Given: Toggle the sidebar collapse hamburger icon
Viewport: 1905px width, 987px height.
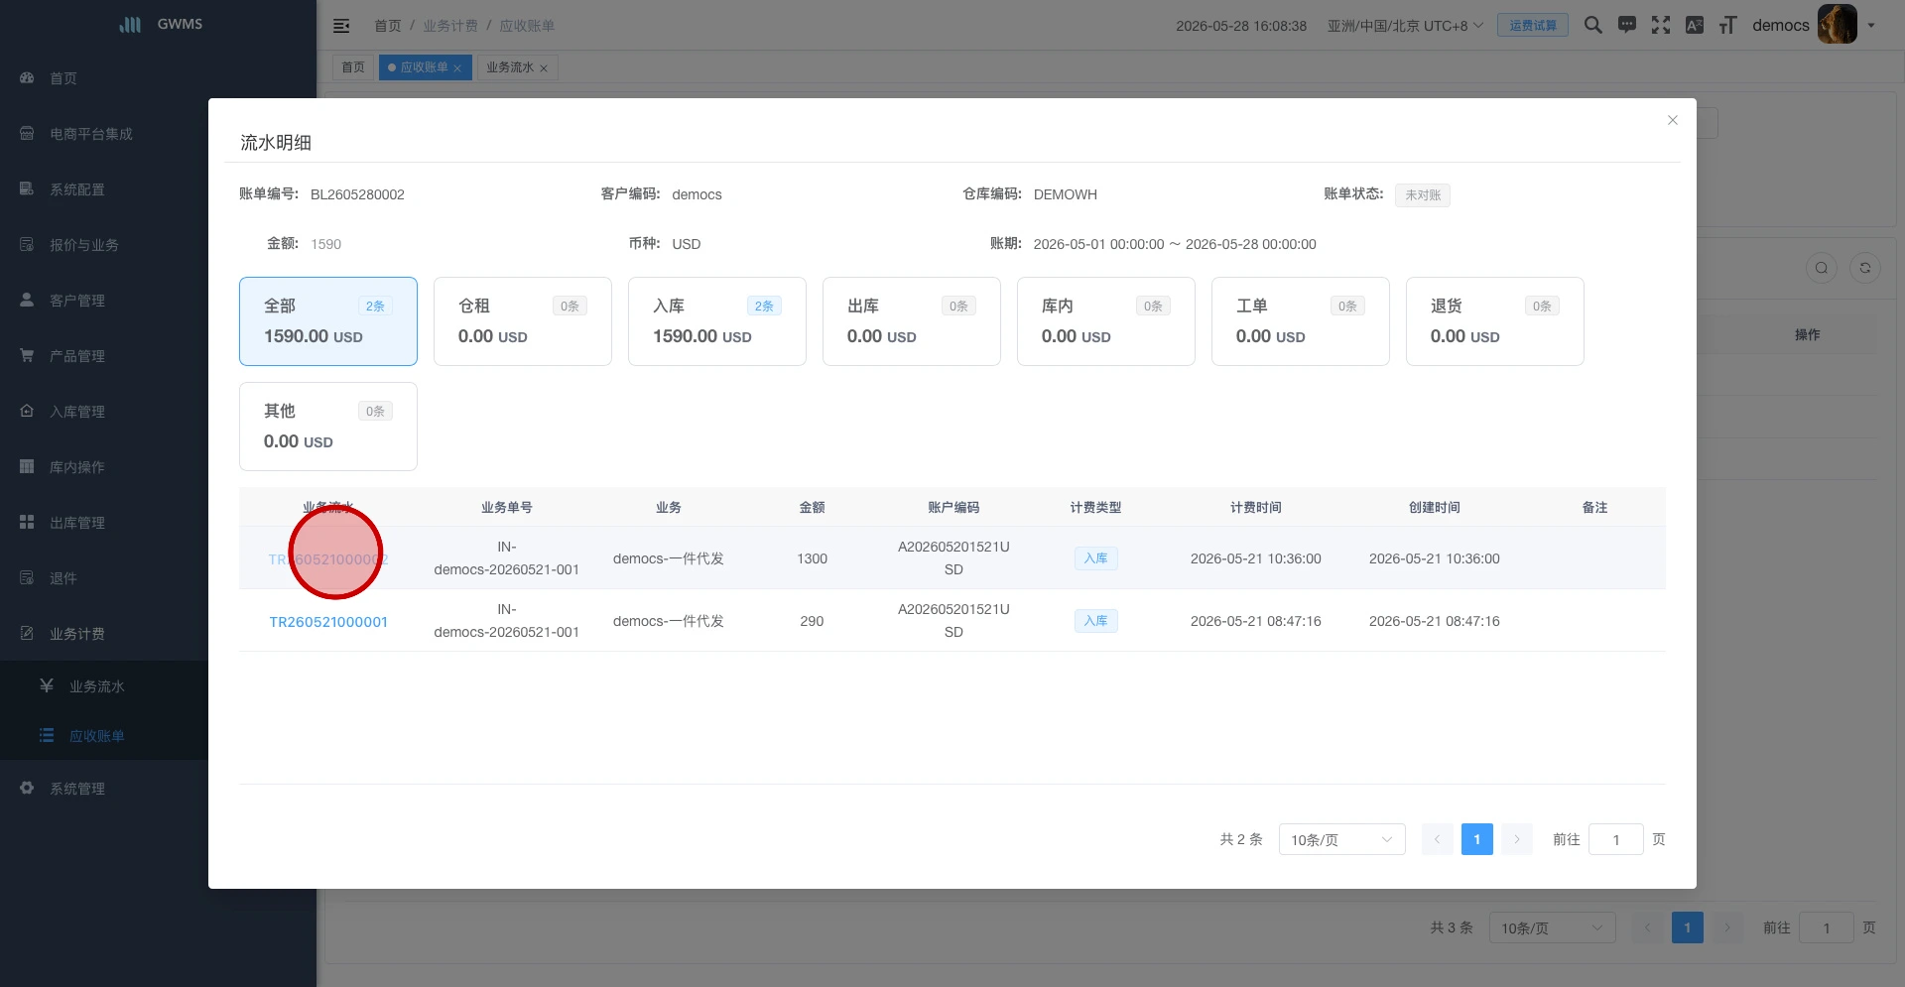Looking at the screenshot, I should tap(341, 26).
